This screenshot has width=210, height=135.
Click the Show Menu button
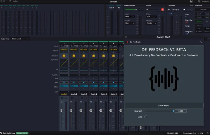pyautogui.click(x=164, y=105)
